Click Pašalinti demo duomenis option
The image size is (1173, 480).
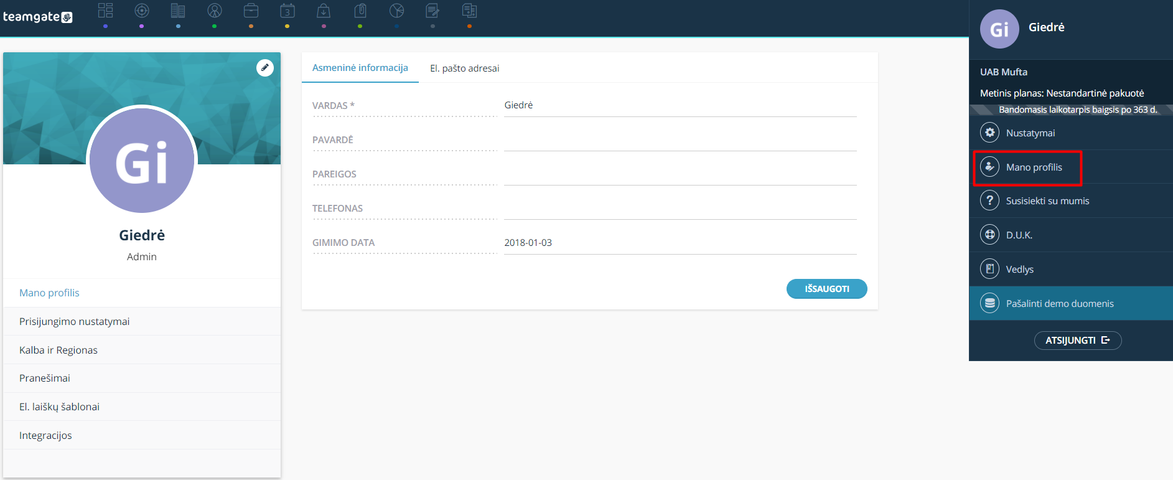(x=1071, y=303)
